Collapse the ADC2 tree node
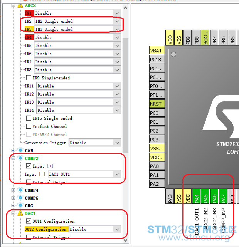The image size is (239, 247). (13, 6)
